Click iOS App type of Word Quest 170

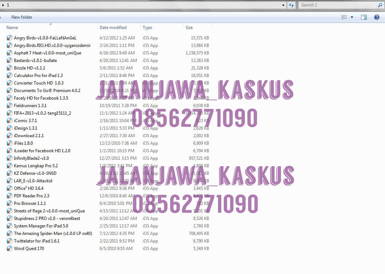click(150, 249)
